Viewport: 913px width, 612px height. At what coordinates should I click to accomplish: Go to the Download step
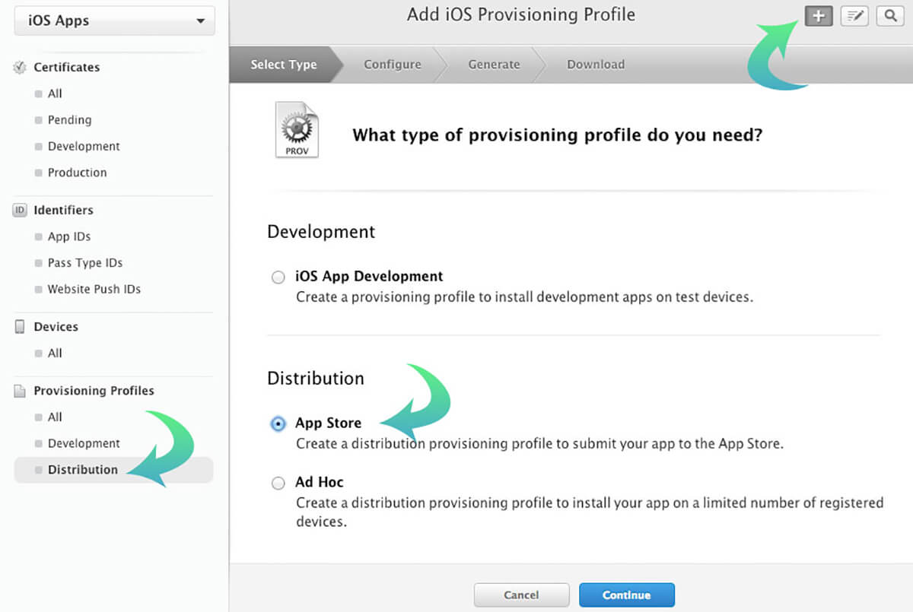[596, 65]
